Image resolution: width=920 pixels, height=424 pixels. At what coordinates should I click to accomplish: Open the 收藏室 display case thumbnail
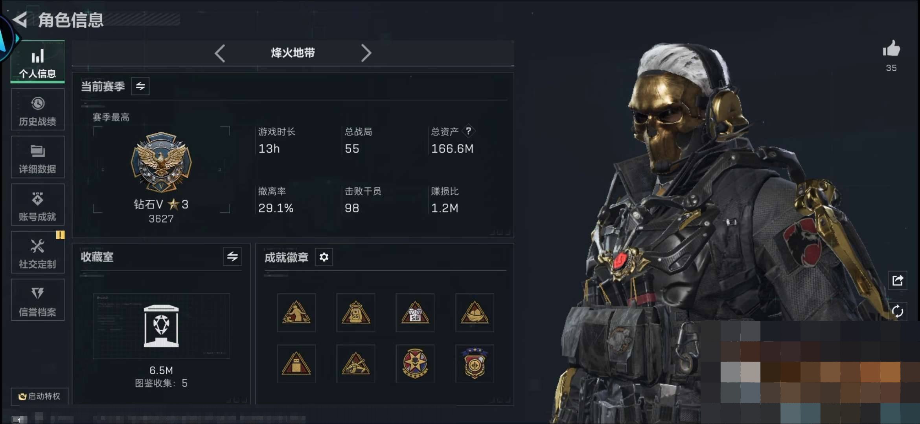click(161, 326)
